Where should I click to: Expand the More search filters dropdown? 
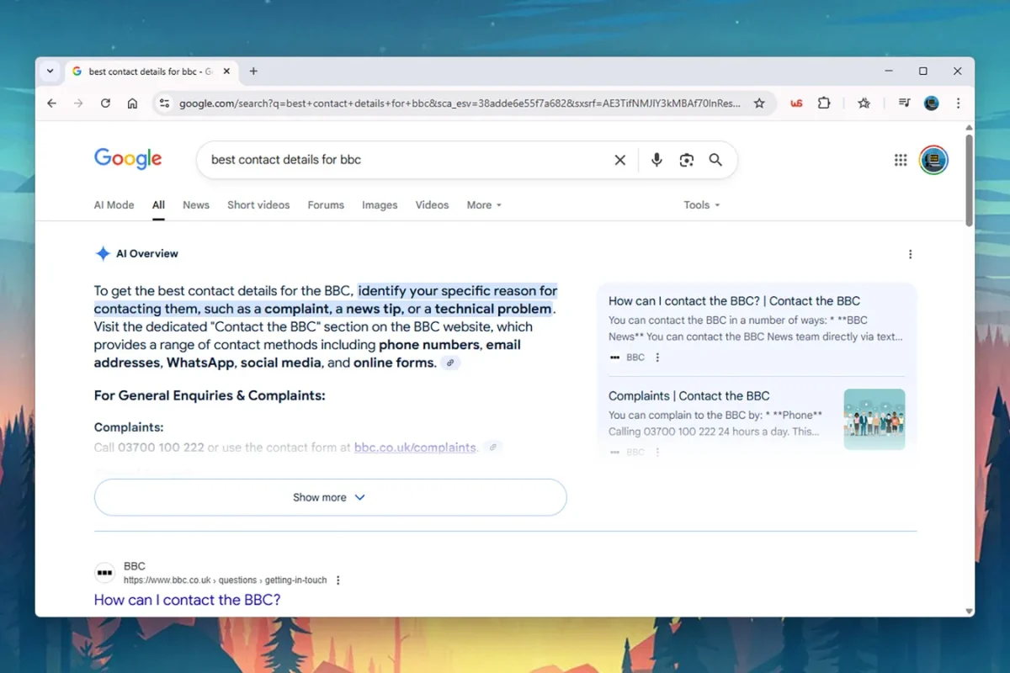pos(484,205)
